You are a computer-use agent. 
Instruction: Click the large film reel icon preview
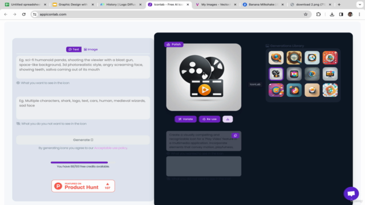[204, 77]
